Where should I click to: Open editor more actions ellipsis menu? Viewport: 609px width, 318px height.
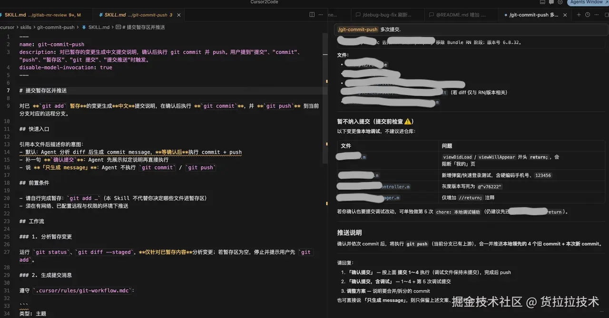(322, 15)
